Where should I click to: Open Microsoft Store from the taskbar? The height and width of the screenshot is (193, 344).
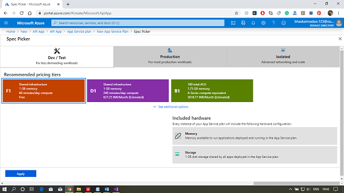[x=51, y=189]
